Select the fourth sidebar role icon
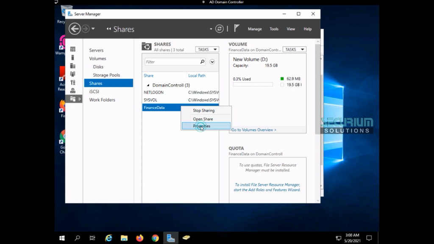Viewport: 434px width, 244px height. pyautogui.click(x=73, y=74)
